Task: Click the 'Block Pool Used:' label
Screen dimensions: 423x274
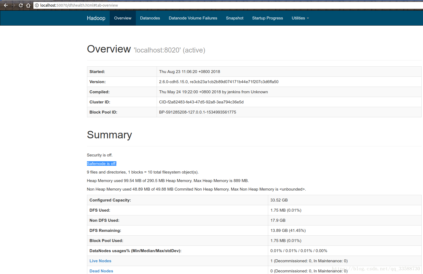Action: pyautogui.click(x=106, y=241)
